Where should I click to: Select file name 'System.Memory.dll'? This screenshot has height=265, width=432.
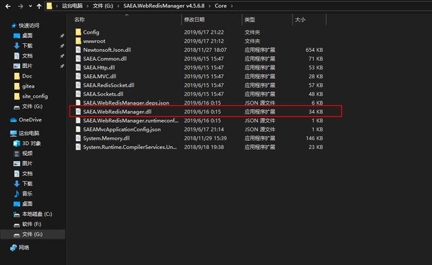coord(107,138)
